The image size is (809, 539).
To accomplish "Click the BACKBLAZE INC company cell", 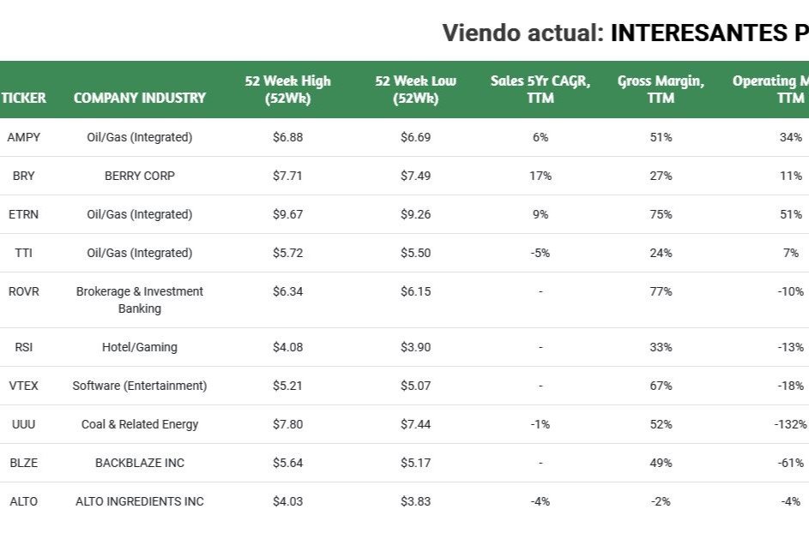I will click(140, 463).
